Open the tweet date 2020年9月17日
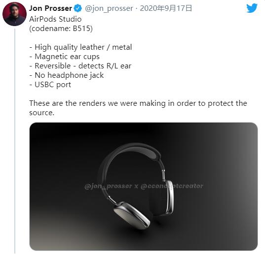Screen dimensions: 265x254 [166, 8]
